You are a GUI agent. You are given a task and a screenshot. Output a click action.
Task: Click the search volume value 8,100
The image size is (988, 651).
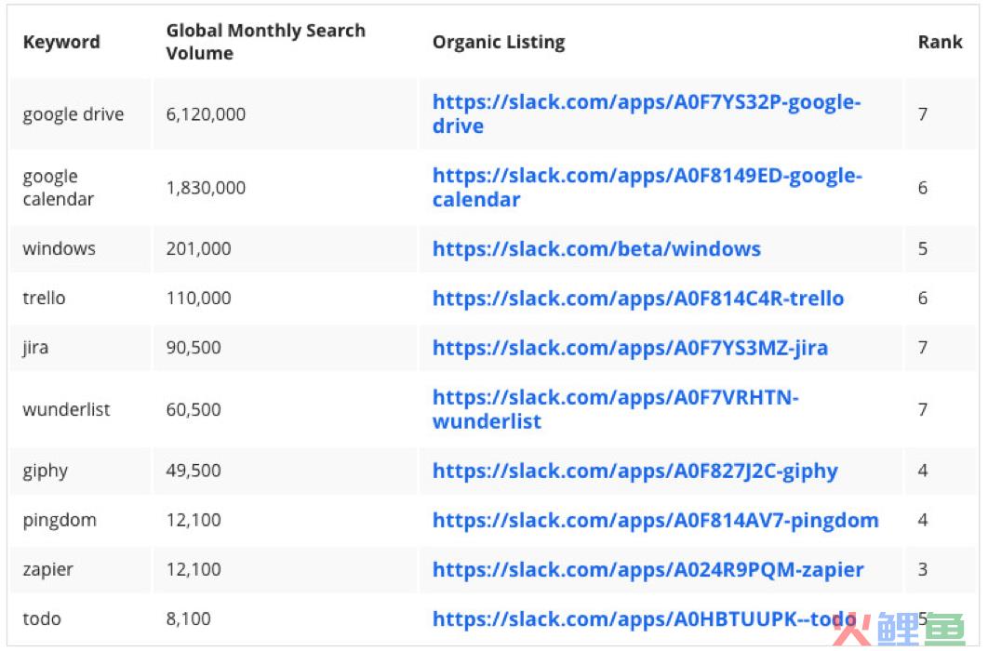189,618
